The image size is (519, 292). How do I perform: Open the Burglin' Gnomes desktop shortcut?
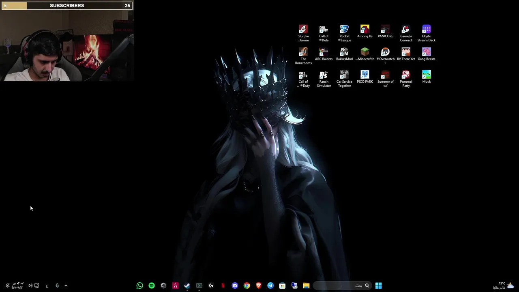coord(303,33)
